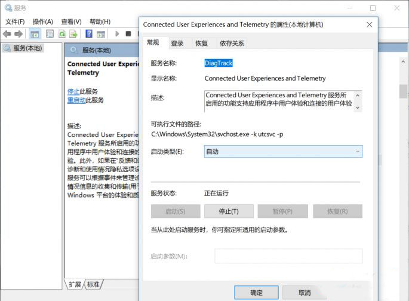Click the 服务(本地) panel header
Screen dimensions: 409x301
(x=102, y=50)
